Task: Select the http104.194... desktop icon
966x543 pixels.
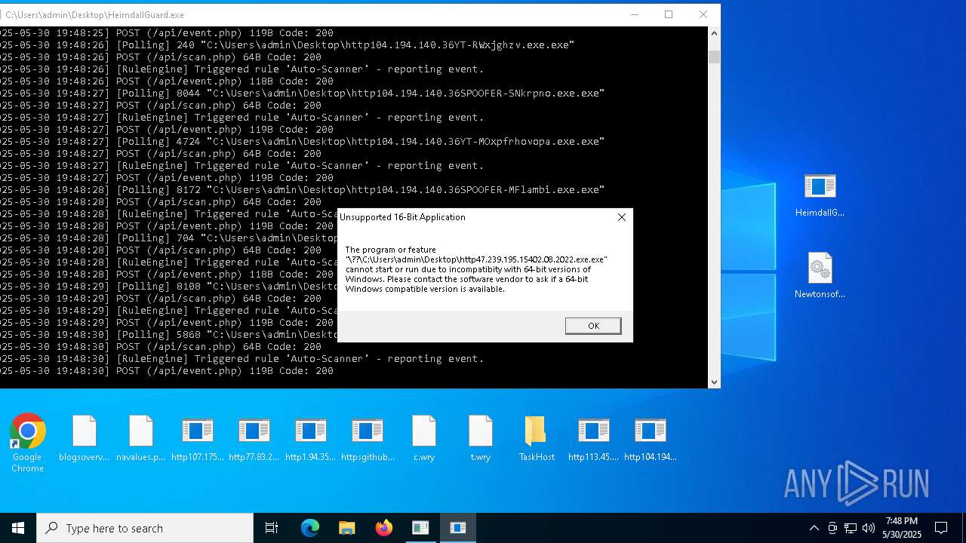Action: tap(651, 439)
